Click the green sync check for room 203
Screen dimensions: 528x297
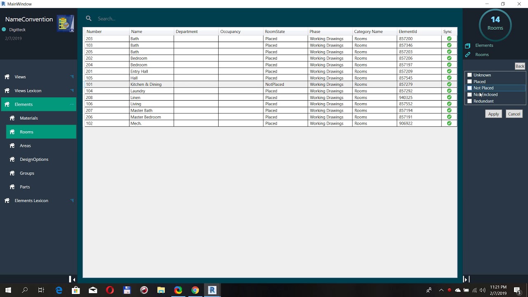point(449,39)
